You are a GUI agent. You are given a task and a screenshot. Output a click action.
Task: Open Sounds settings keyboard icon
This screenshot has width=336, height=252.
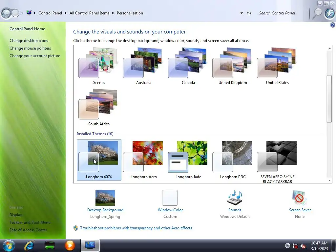click(x=235, y=198)
